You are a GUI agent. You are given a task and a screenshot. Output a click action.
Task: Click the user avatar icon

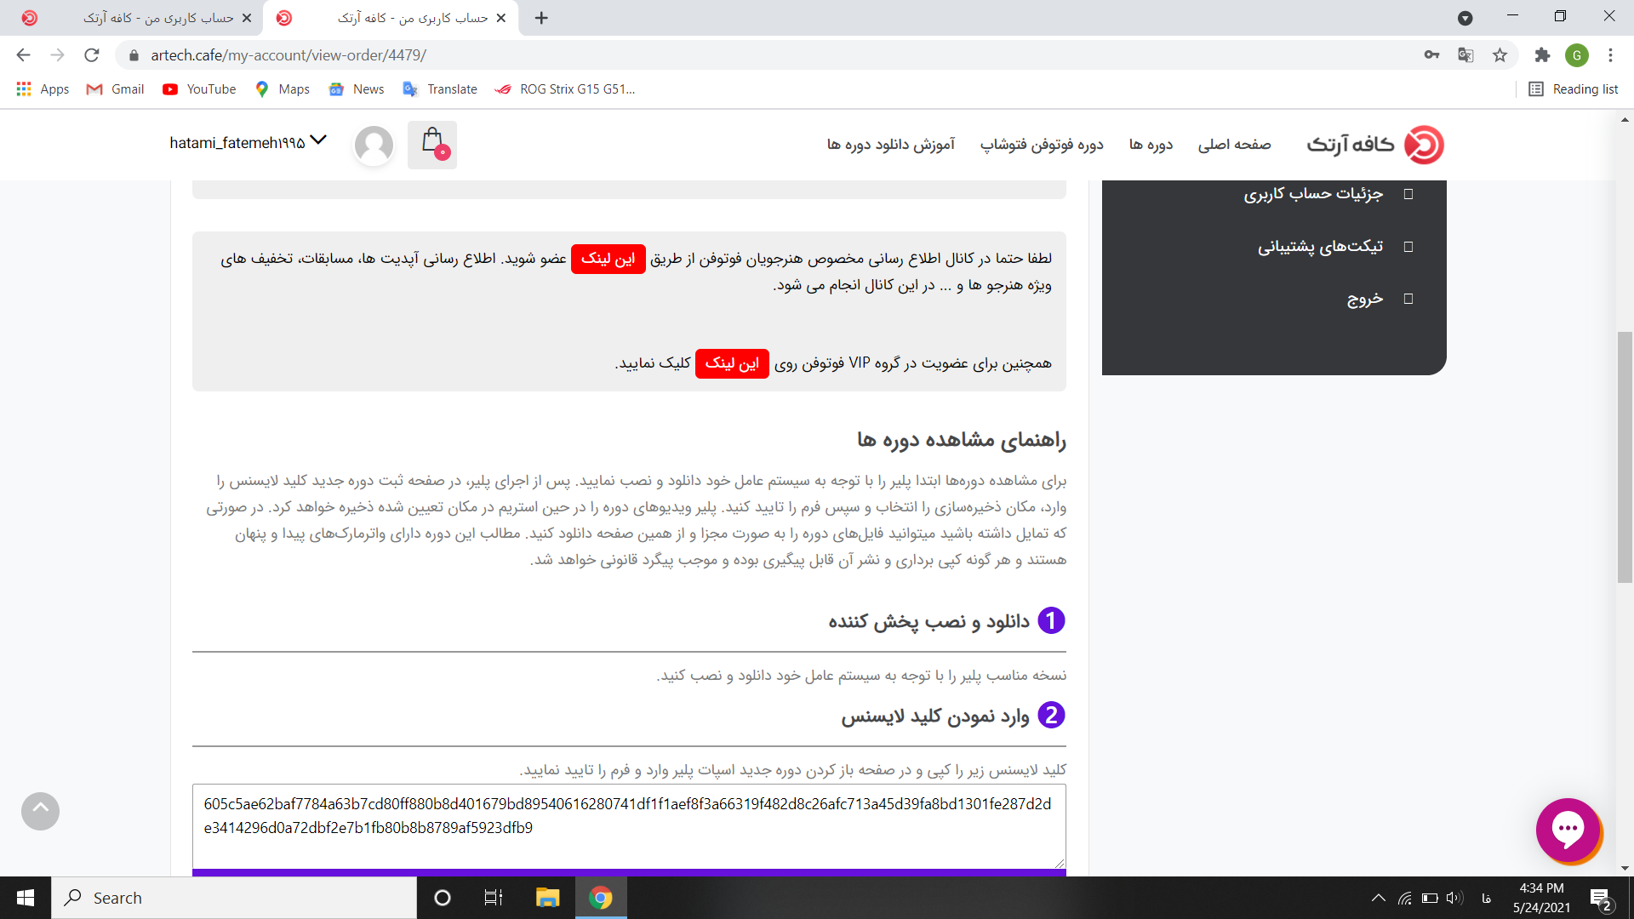(x=374, y=145)
